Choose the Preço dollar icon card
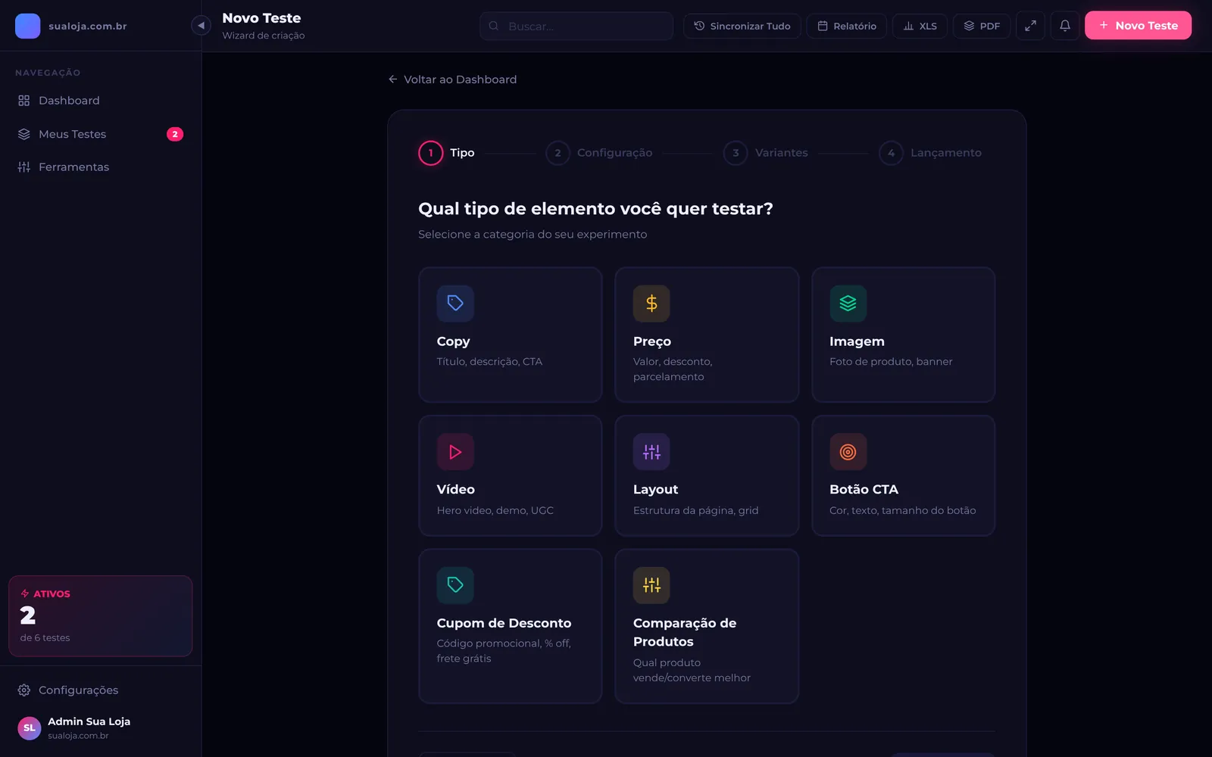 [707, 335]
